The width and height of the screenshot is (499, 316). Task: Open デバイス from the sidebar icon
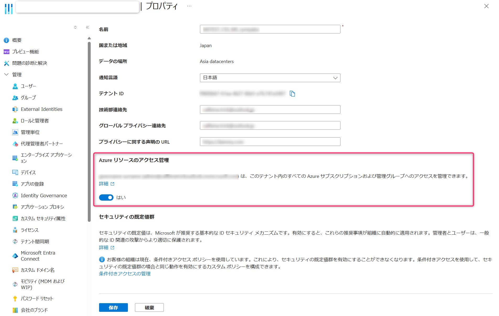click(x=15, y=172)
